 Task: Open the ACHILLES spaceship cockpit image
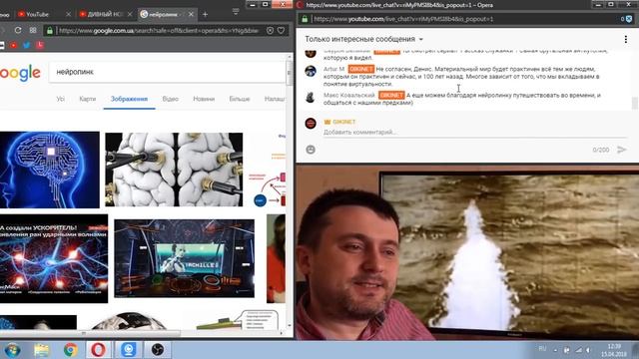pyautogui.click(x=184, y=258)
